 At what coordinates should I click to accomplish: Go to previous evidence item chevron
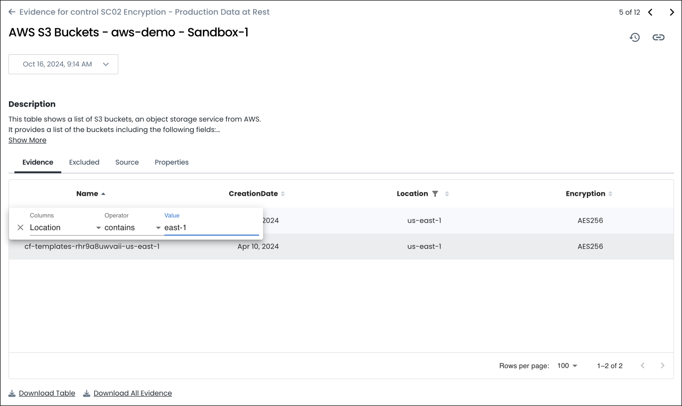650,12
